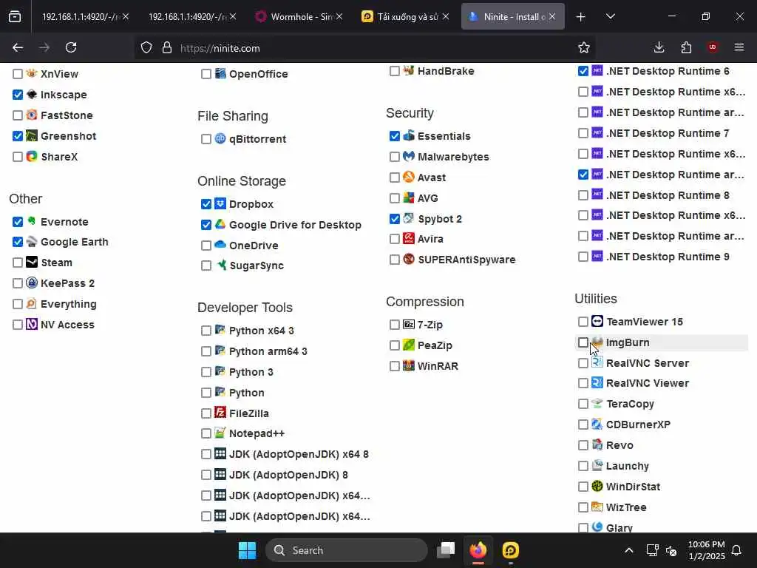Click the Malwarebytes icon

[x=409, y=157]
